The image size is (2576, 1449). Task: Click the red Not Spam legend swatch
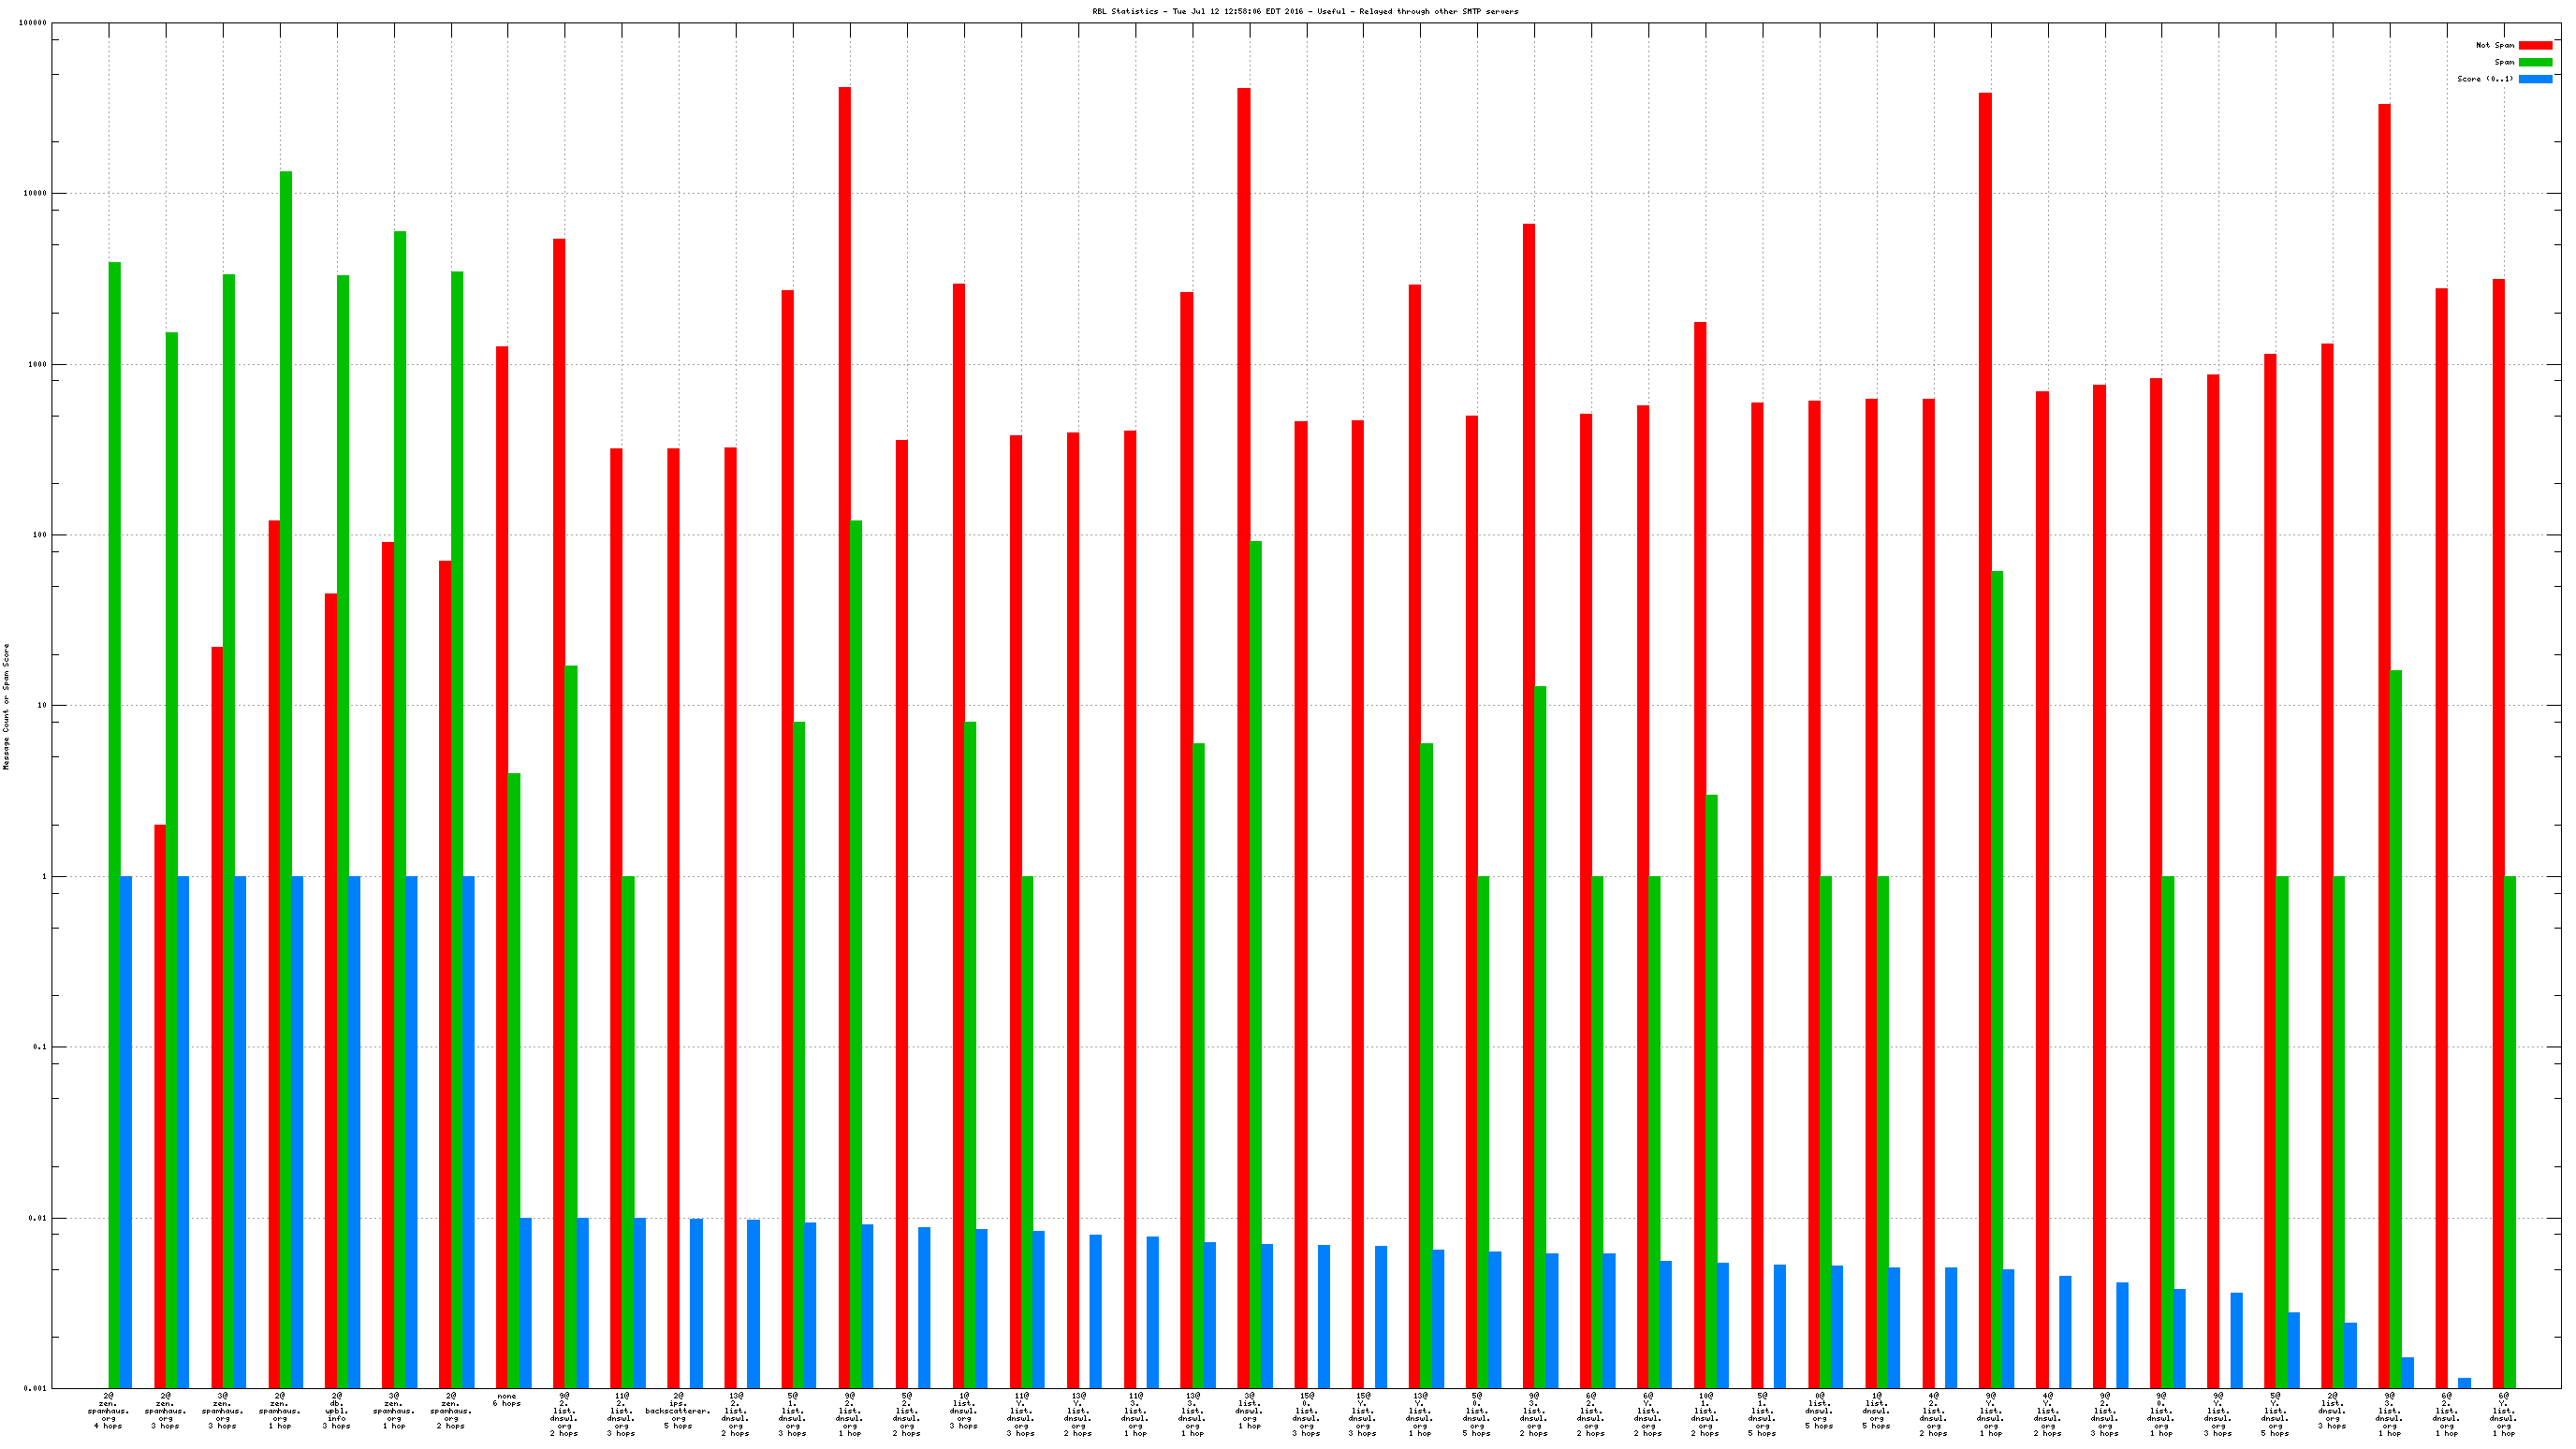2535,45
